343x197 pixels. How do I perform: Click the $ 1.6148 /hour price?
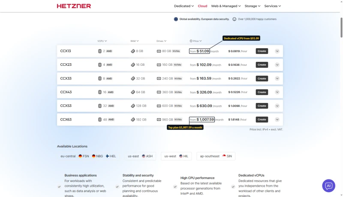[x=238, y=119]
